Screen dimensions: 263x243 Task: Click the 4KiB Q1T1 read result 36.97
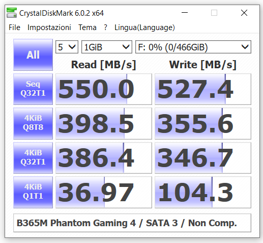click(x=104, y=192)
